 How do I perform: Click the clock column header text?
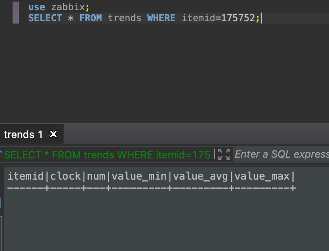tap(66, 176)
